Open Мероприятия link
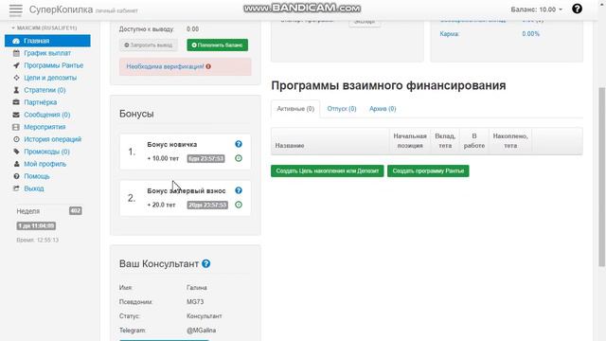Viewport: 606px width, 341px height. coord(45,127)
